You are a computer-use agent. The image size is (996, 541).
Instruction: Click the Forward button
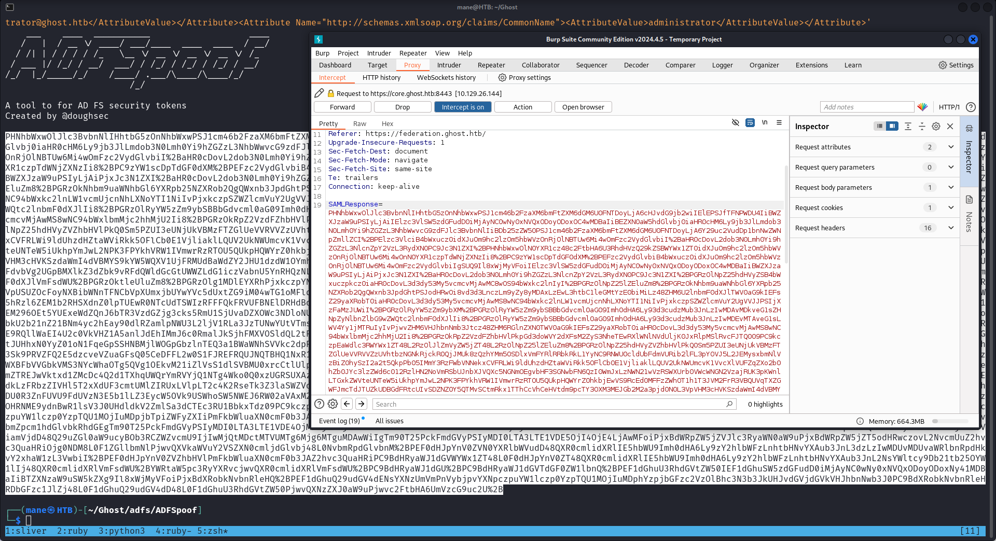pos(342,107)
